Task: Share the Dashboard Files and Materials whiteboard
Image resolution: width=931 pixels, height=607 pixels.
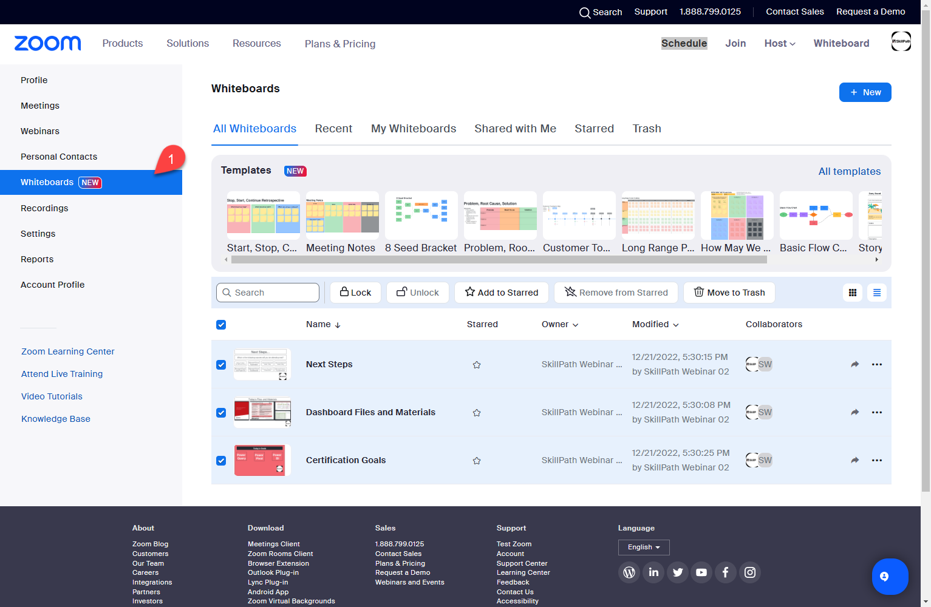Action: 854,412
